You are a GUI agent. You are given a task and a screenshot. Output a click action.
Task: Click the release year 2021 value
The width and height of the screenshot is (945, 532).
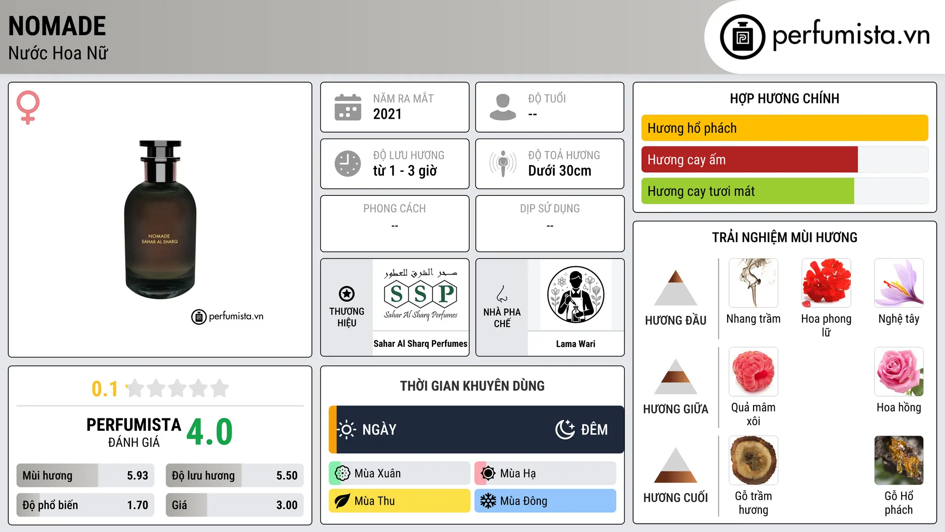(388, 114)
